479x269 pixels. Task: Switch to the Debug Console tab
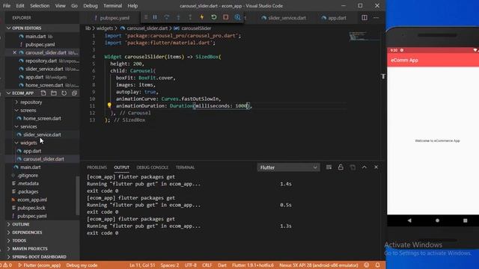(152, 167)
